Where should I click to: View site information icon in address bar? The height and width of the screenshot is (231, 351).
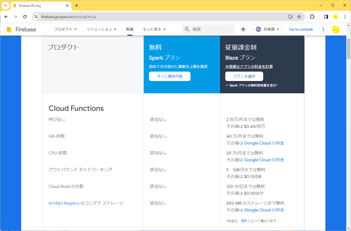click(36, 17)
